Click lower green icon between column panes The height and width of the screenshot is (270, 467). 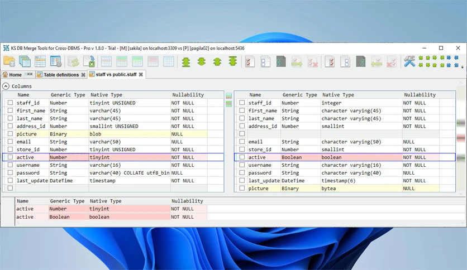pyautogui.click(x=228, y=104)
